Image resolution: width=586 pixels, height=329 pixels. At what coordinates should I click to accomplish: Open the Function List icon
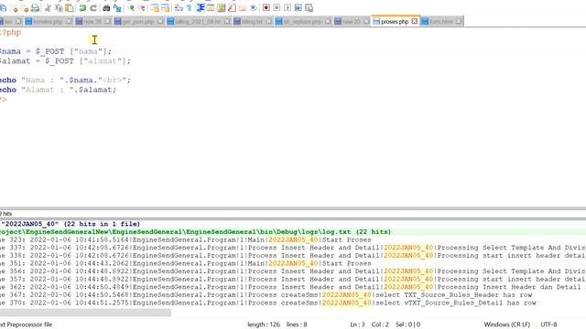click(x=232, y=8)
